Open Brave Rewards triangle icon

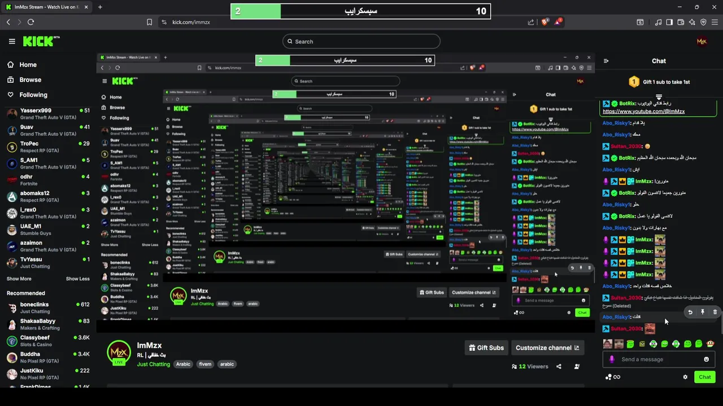pos(558,22)
